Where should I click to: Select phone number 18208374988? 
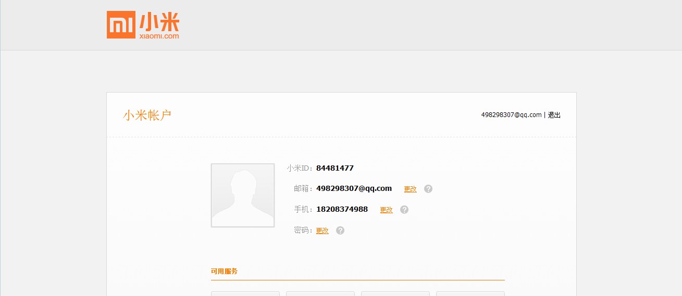[x=342, y=209]
